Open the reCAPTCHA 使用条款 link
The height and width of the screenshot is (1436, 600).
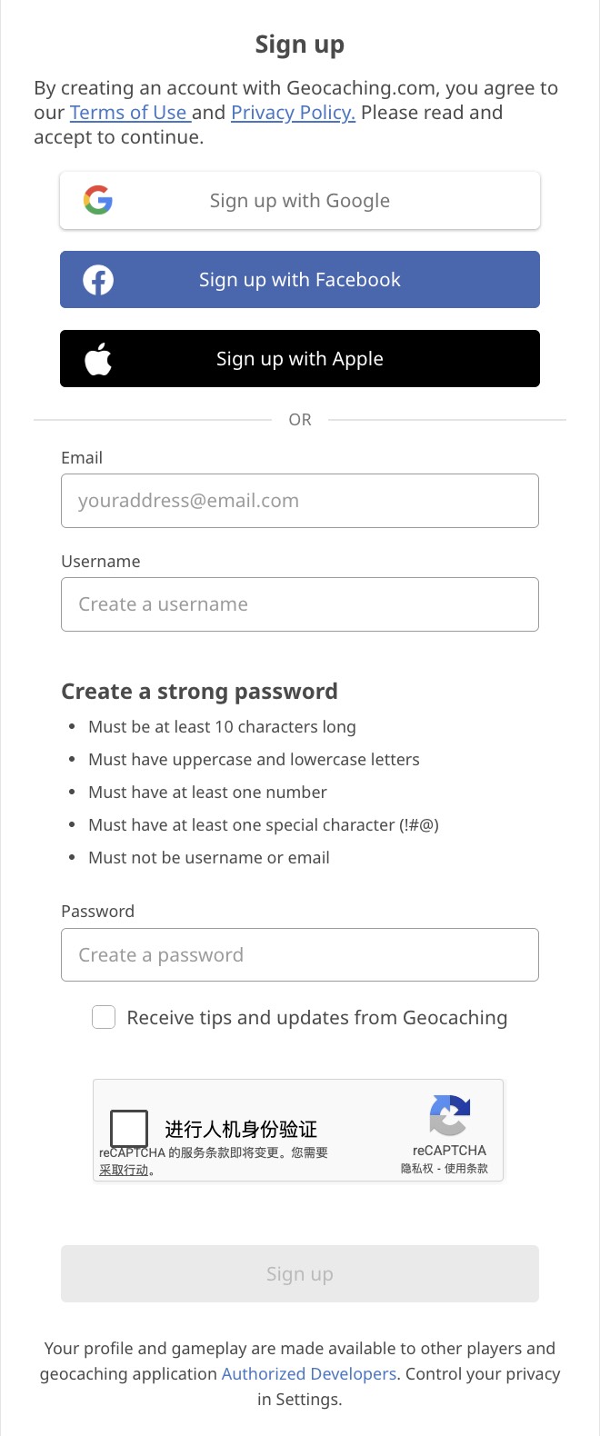point(466,1169)
